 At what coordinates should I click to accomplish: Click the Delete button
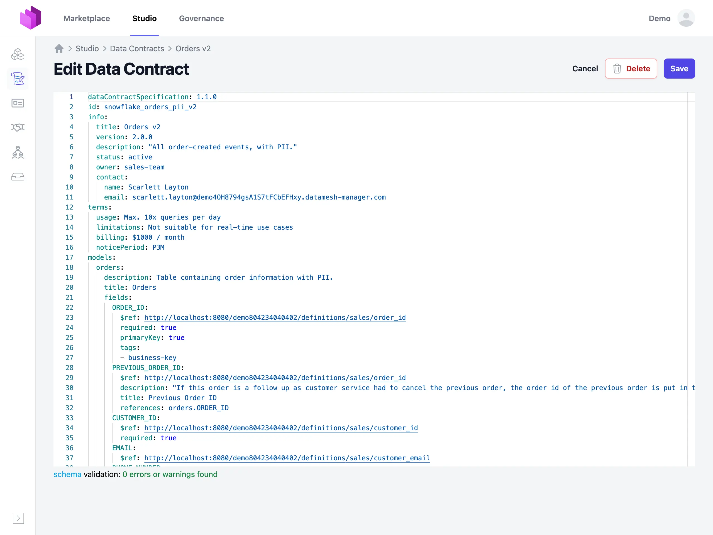click(x=631, y=69)
